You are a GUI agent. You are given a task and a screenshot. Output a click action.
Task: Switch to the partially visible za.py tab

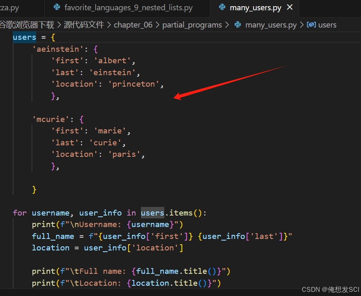(x=10, y=8)
